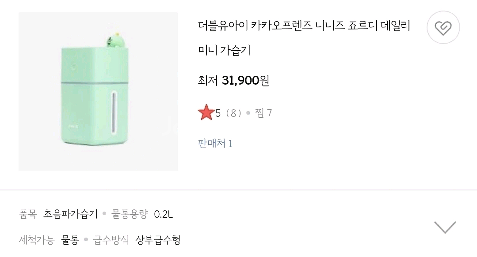This screenshot has width=477, height=257.
Task: Click the 급수방식 spec label
Action: click(111, 240)
